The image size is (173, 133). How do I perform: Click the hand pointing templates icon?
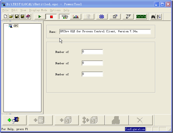click(128, 17)
